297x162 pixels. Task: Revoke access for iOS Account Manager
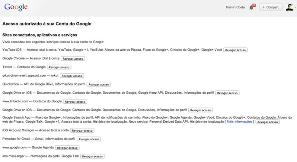(x=82, y=130)
